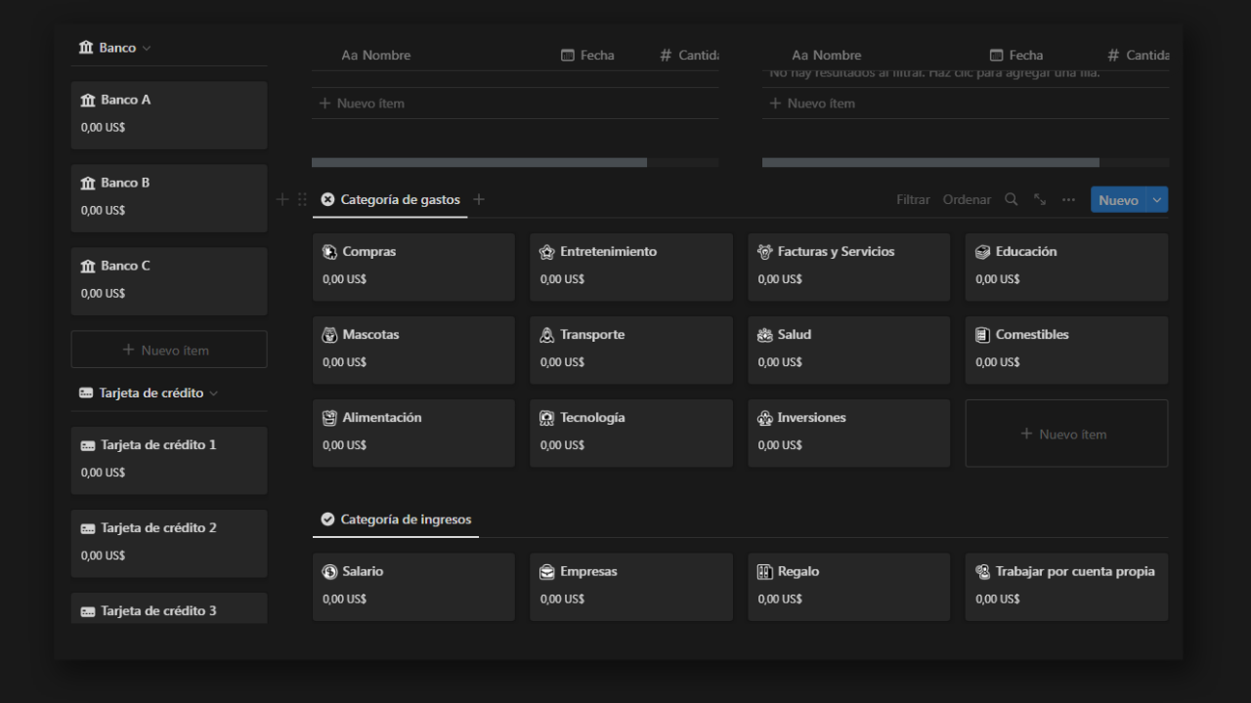Open the Entretenimiento category card
This screenshot has width=1251, height=703.
click(630, 266)
